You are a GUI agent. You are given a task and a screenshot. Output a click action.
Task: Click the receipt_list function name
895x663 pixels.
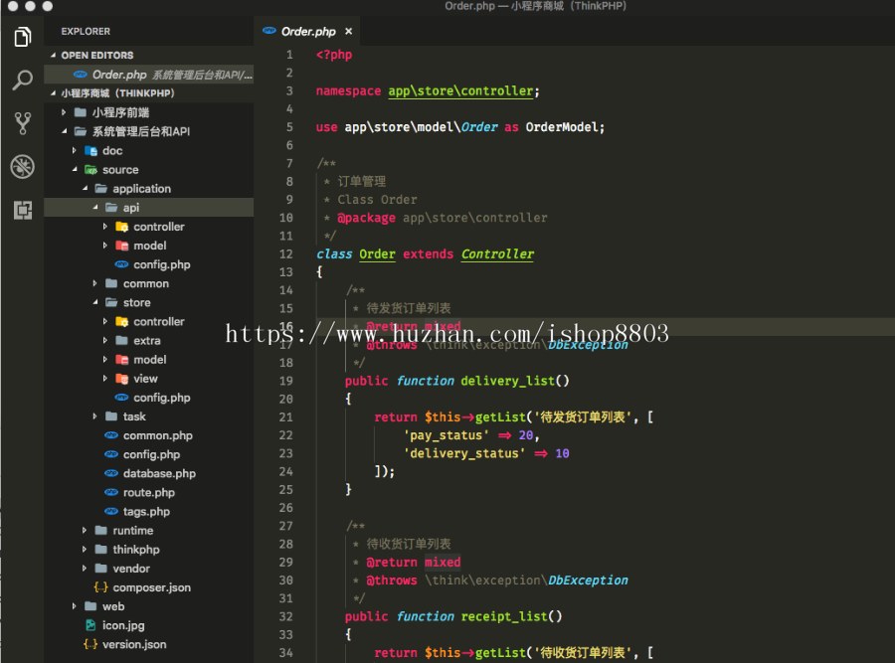click(x=504, y=617)
